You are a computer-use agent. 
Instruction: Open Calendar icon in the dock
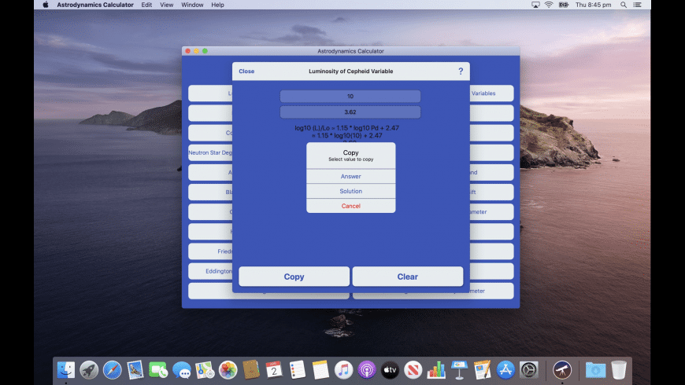tap(274, 370)
